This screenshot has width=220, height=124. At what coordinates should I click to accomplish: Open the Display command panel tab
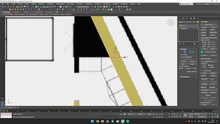194,19
